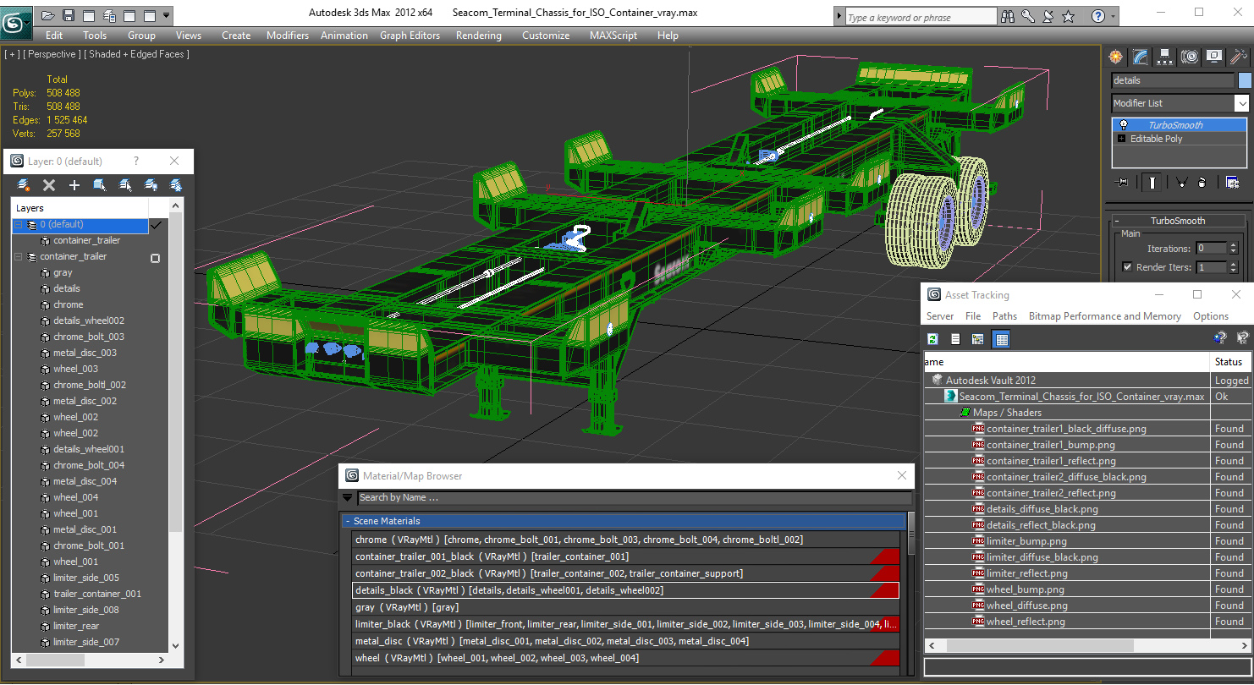Click the Status column header in Asset Tracking
Image resolution: width=1254 pixels, height=685 pixels.
1229,362
